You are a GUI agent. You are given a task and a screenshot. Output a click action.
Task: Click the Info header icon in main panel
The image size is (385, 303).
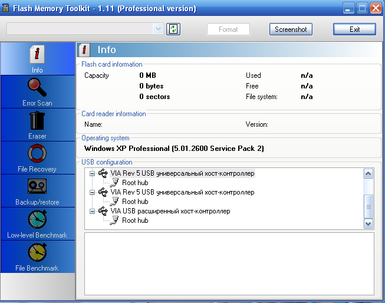[84, 50]
